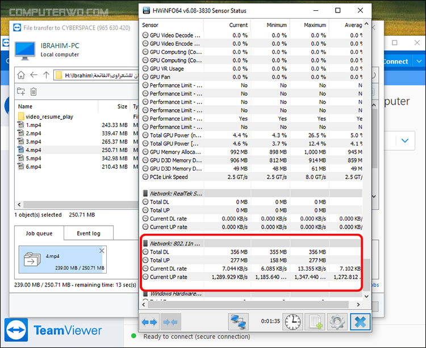The width and height of the screenshot is (426, 348).
Task: Click the Current UP rate 802.11n sensor icon
Action: coord(145,277)
